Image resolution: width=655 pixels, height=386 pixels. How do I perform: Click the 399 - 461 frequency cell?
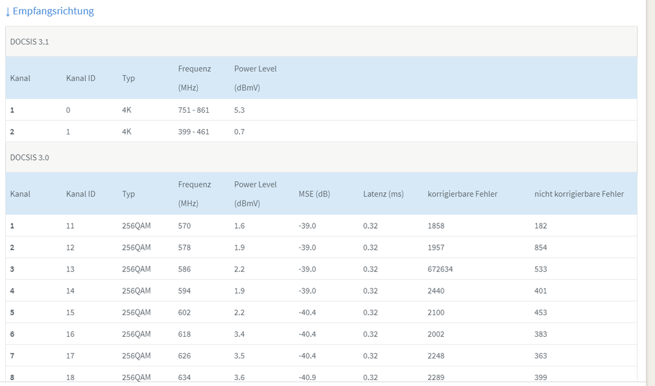193,132
